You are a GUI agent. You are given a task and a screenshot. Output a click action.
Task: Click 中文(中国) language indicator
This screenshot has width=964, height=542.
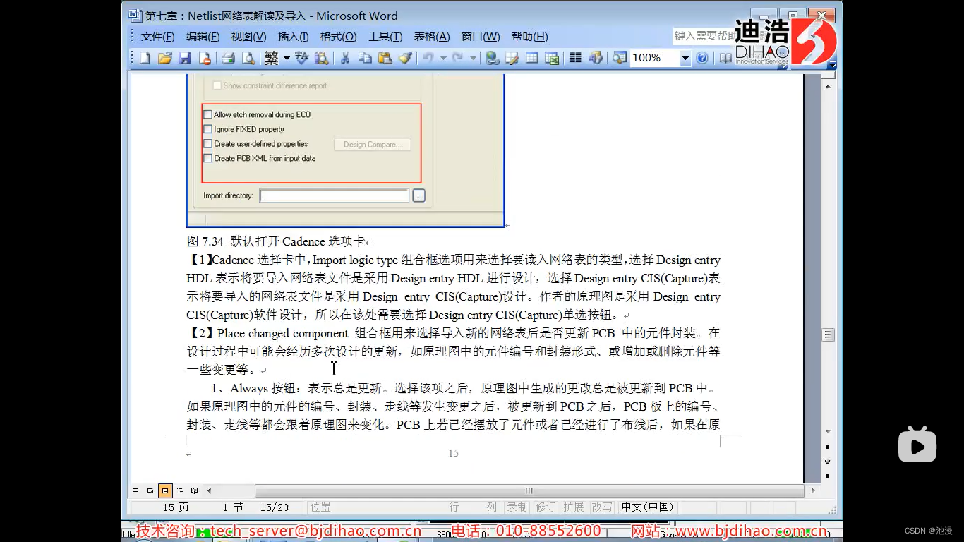coord(647,507)
